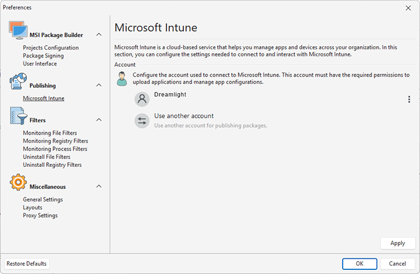This screenshot has height=274, width=420.
Task: Click the Miscellaneous gear icon
Action: pyautogui.click(x=18, y=184)
